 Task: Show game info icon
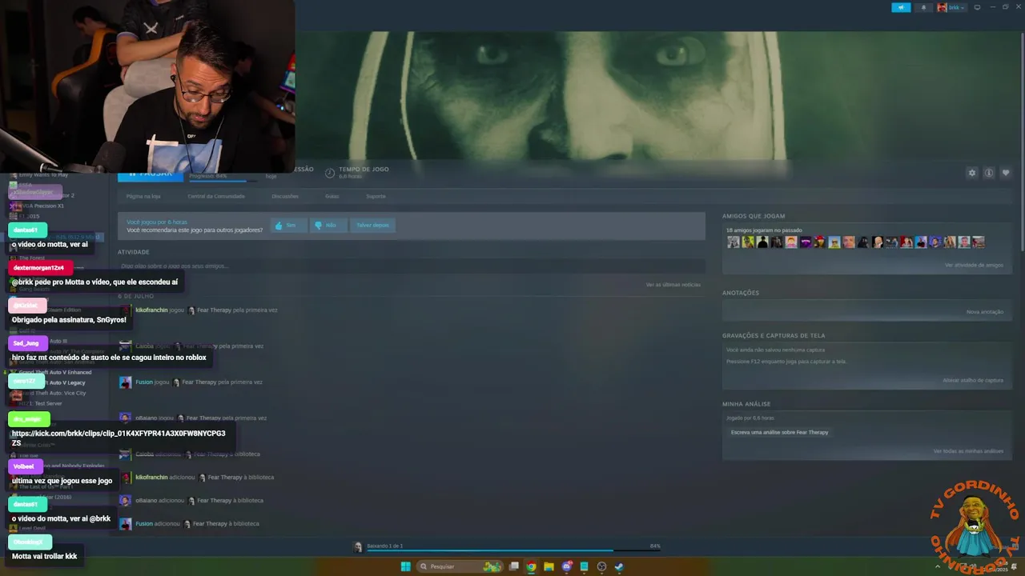989,173
